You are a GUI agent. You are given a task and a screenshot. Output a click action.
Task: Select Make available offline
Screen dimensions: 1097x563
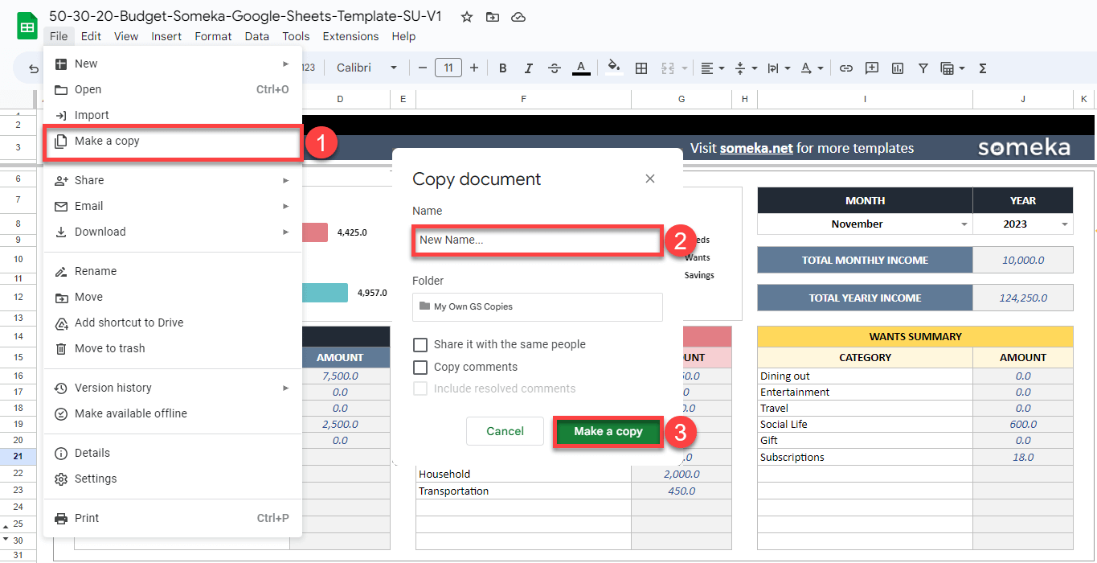pyautogui.click(x=172, y=413)
